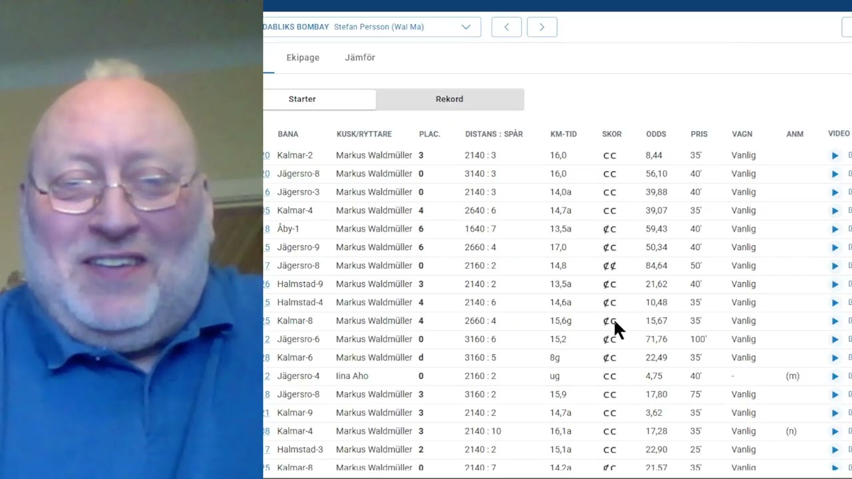852x479 pixels.
Task: Click Markus Waldmüller in the Kalmar-2 row
Action: pos(374,156)
